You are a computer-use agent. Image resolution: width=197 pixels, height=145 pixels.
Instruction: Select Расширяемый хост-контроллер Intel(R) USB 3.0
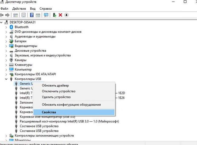[69, 121]
